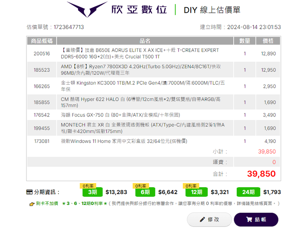Select the 6期 installment badge

(145, 192)
